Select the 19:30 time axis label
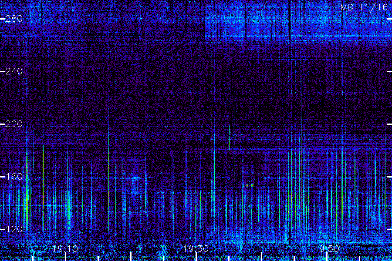The width and height of the screenshot is (392, 261). pos(196,248)
